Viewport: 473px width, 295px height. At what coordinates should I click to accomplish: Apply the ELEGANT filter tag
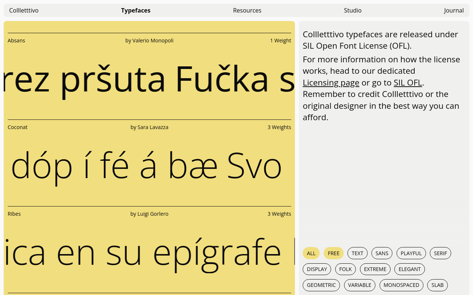pos(409,269)
